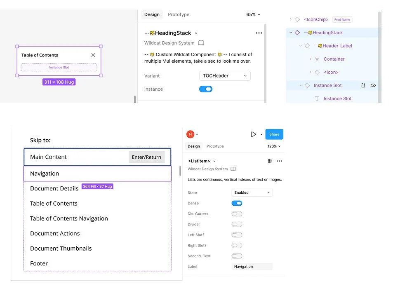Select Design tab in upper panel
The image size is (393, 298).
pos(152,14)
